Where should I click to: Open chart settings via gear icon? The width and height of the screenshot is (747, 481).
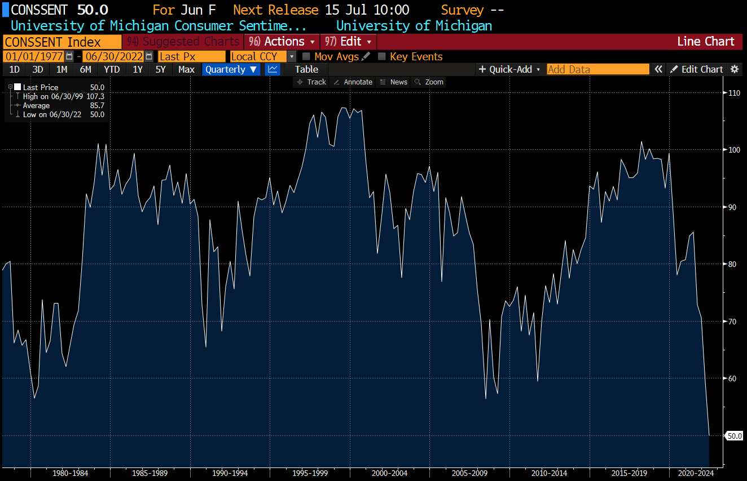735,69
